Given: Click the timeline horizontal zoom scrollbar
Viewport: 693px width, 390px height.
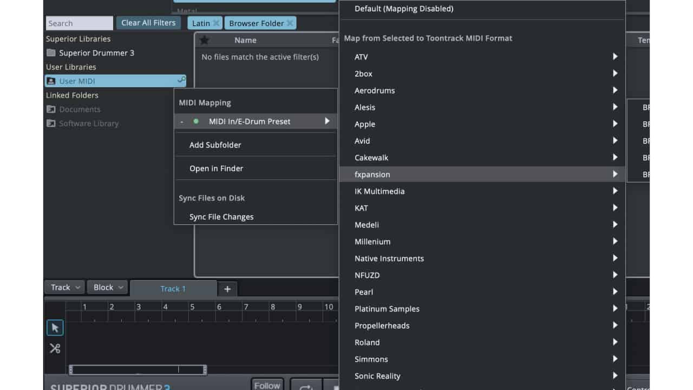Looking at the screenshot, I should tap(138, 370).
